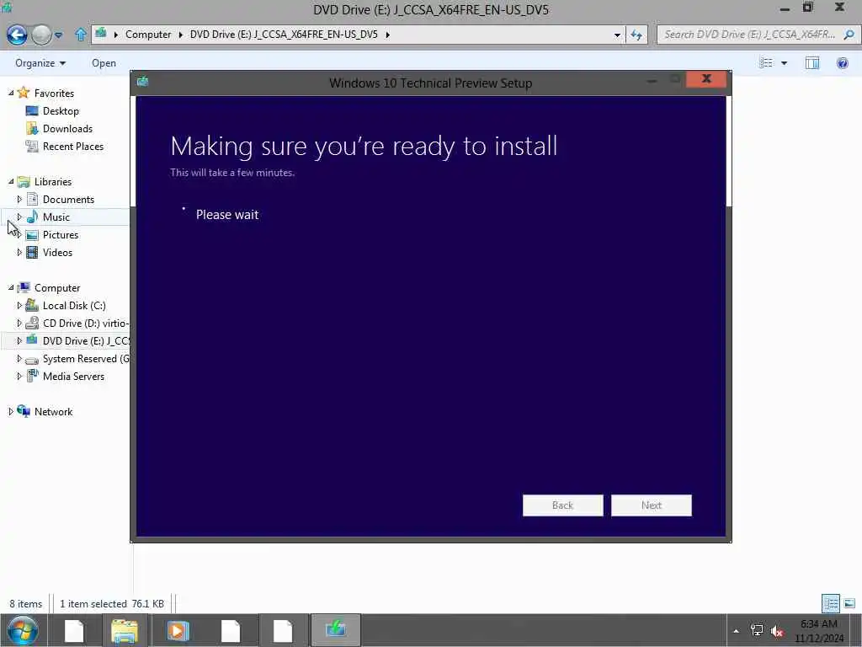This screenshot has width=862, height=647.
Task: Collapse the Favorites group arrow
Action: click(11, 93)
